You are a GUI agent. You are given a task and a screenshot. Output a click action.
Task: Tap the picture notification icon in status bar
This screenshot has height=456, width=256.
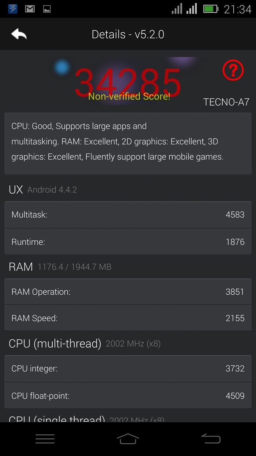(x=47, y=9)
